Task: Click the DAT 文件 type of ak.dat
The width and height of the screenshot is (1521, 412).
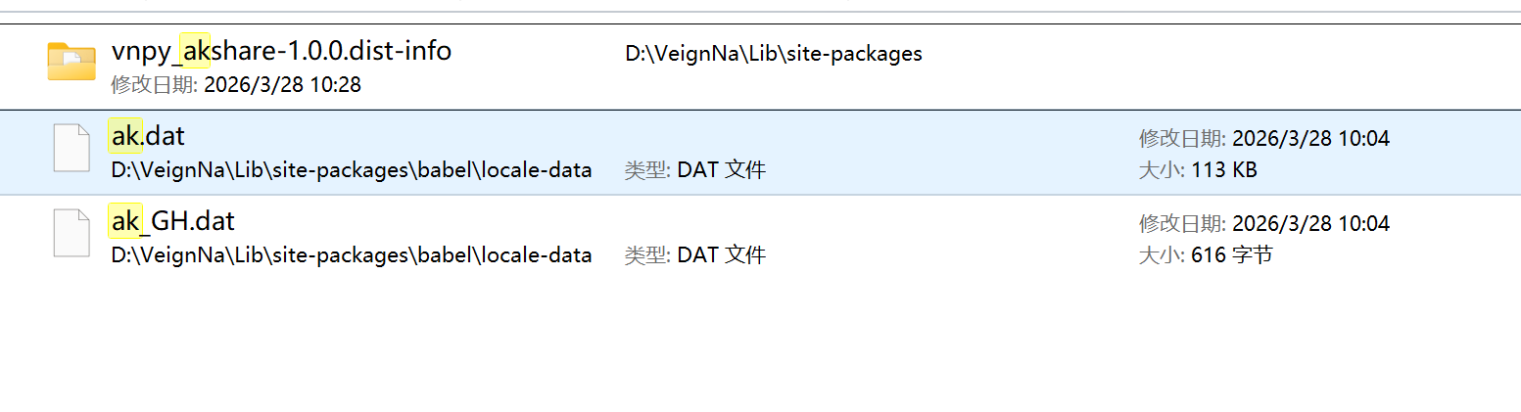Action: (695, 170)
